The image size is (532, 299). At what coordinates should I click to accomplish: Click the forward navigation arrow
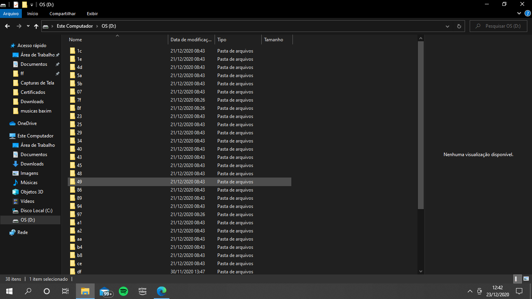point(19,26)
